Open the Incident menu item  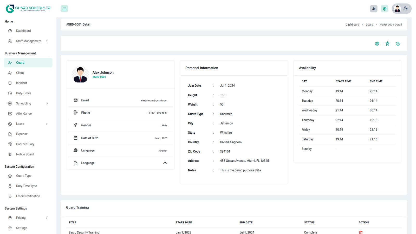(x=22, y=83)
